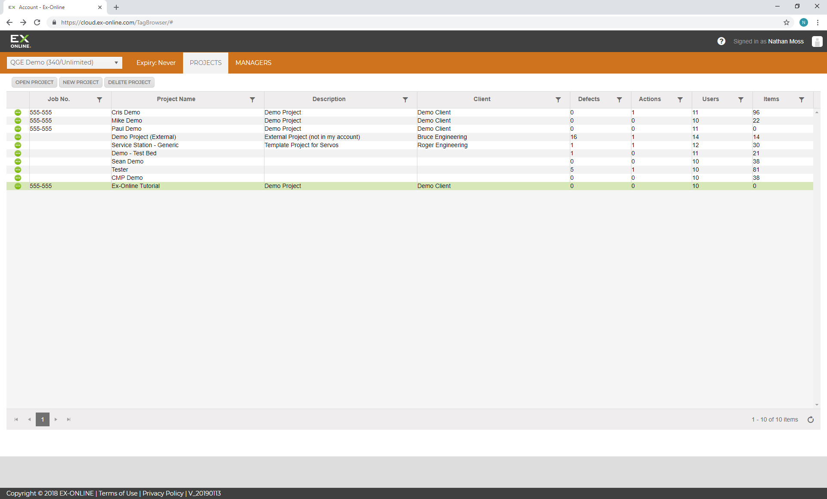Go to the last page of results
The width and height of the screenshot is (827, 499).
pos(68,419)
